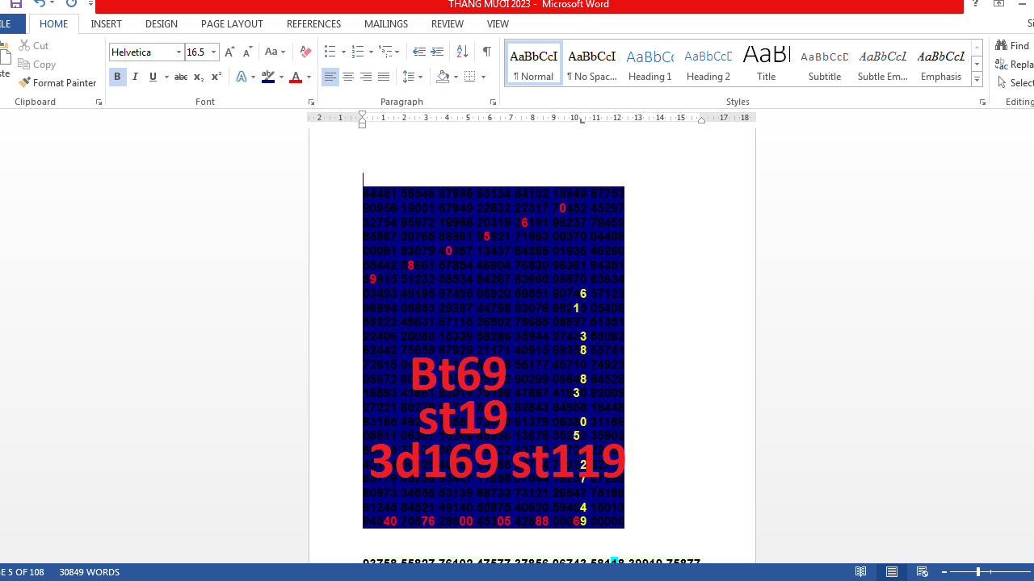1034x581 pixels.
Task: Toggle italic formatting
Action: coord(135,77)
